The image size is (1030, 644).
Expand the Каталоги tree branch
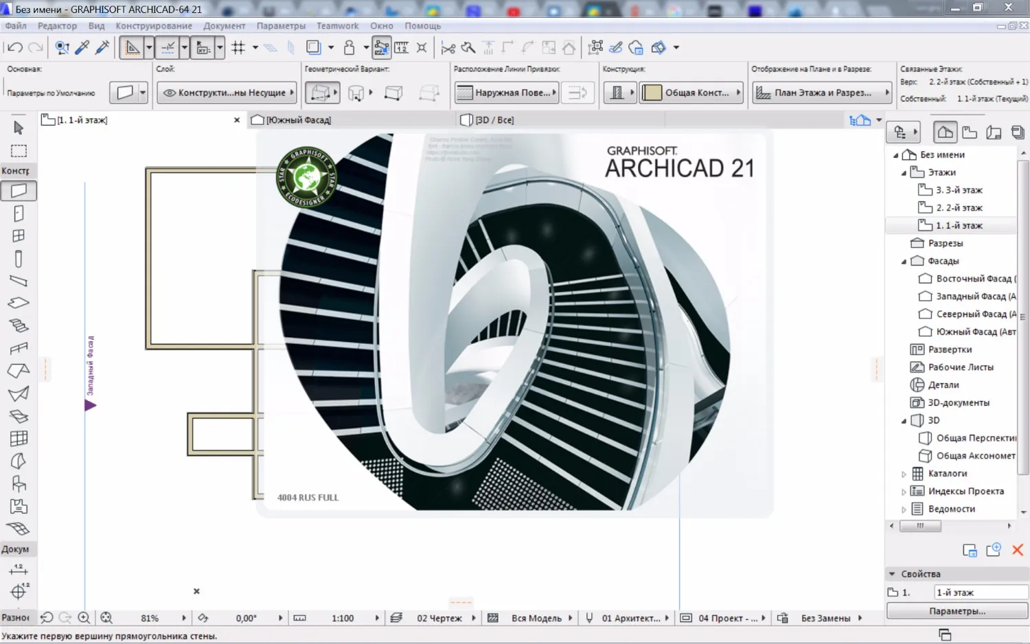tap(904, 473)
